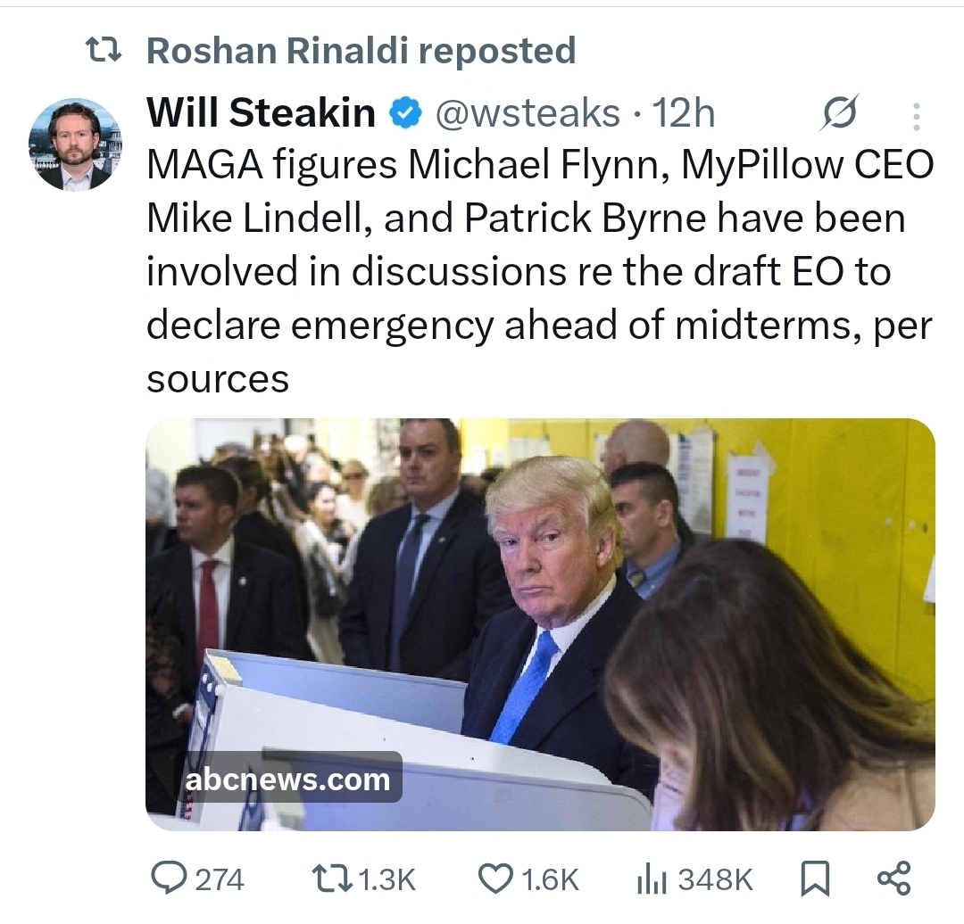
Task: Click the blue verified badge
Action: click(407, 113)
